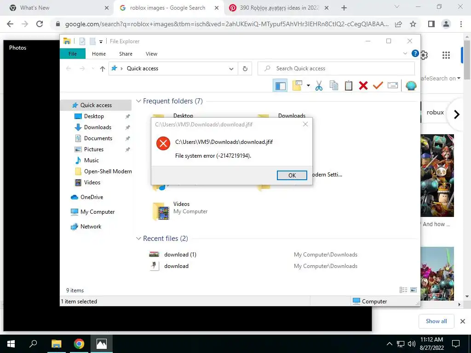The image size is (471, 353).
Task: Open the Google apps grid icon
Action: tap(446, 55)
